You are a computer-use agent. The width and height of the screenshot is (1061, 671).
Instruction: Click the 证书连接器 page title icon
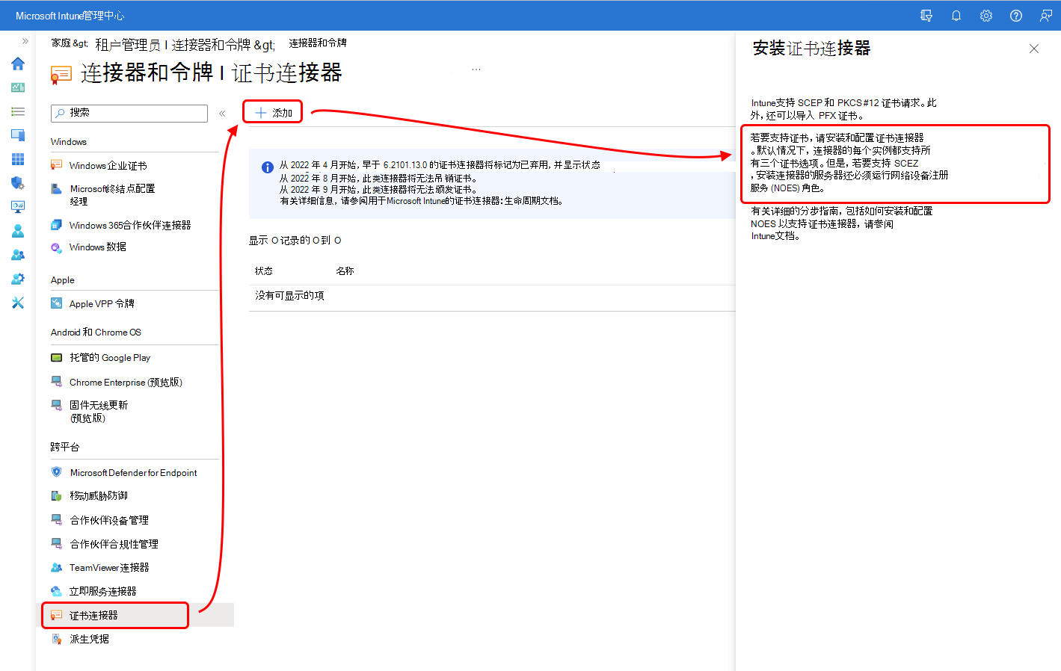coord(61,74)
